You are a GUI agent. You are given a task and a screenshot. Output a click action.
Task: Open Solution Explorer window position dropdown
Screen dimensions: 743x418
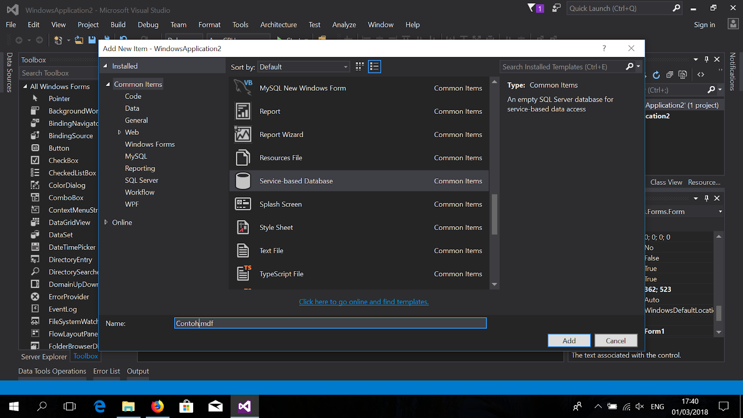[x=696, y=59]
